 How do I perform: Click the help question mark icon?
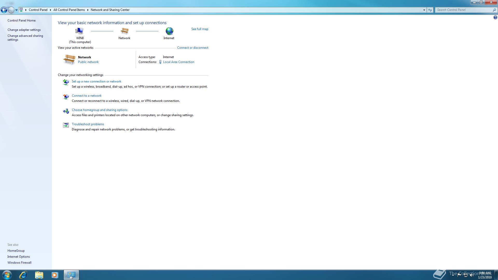495,18
